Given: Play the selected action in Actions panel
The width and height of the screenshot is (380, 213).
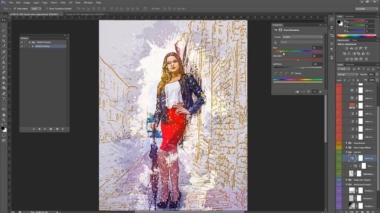Looking at the screenshot, I should [x=45, y=129].
